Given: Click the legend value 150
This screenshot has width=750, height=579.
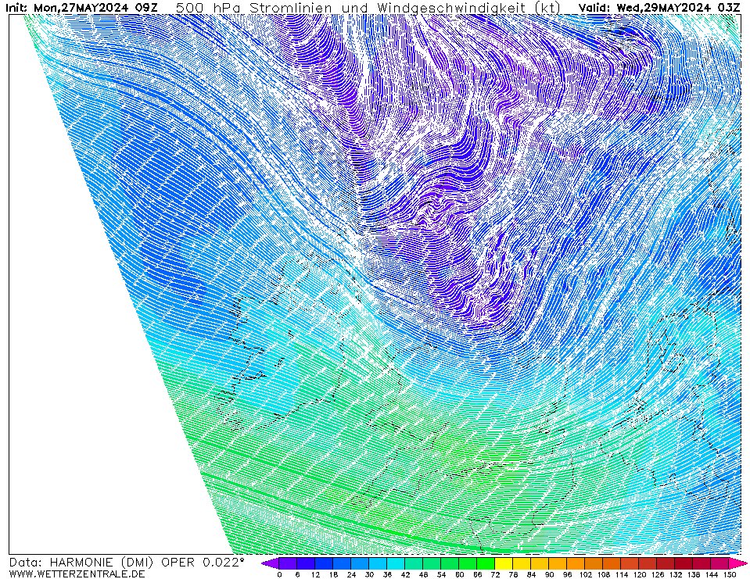Looking at the screenshot, I should coord(729,574).
